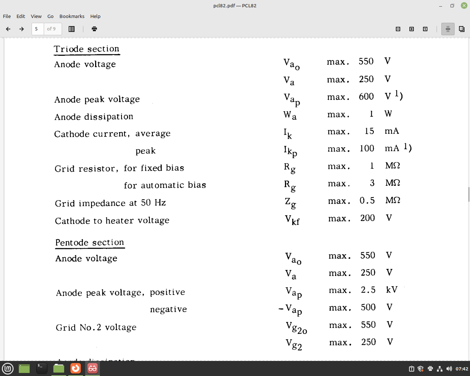
Task: Open the Files manager from taskbar
Action: pyautogui.click(x=59, y=368)
